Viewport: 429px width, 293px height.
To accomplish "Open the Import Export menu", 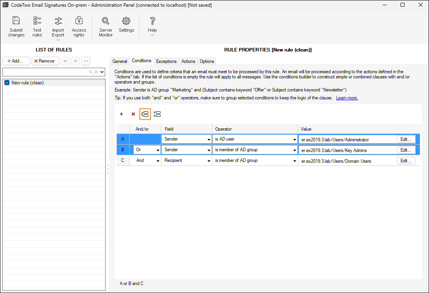I will (58, 28).
